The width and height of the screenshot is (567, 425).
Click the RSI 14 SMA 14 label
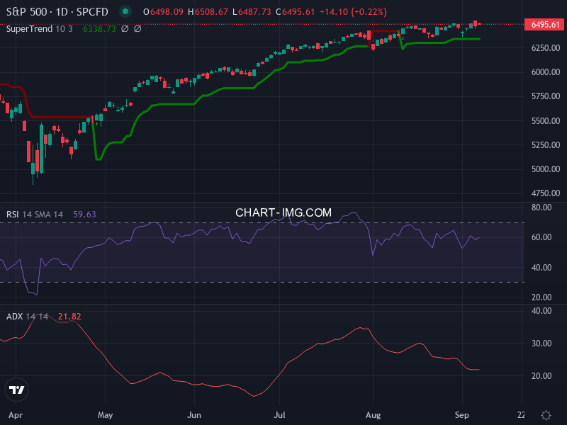[x=34, y=215]
